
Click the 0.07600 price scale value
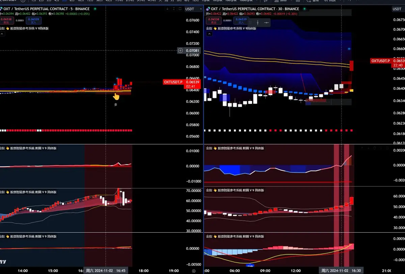coord(193,20)
